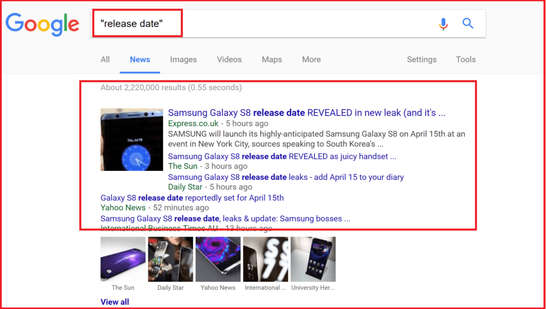Open the thumbnail image of phone with clock
This screenshot has width=546, height=309.
[132, 140]
